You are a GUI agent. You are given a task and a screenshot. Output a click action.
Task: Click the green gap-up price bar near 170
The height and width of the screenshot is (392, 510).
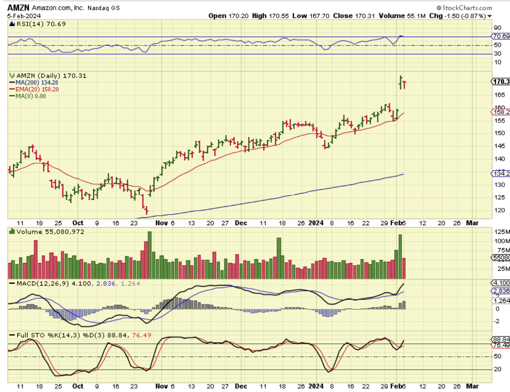[x=400, y=82]
